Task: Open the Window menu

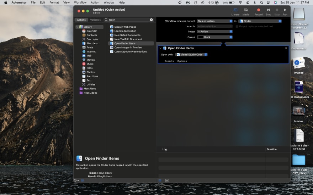Action: (109, 2)
